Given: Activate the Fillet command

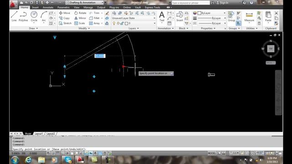Looking at the screenshot, I should click(x=94, y=18).
